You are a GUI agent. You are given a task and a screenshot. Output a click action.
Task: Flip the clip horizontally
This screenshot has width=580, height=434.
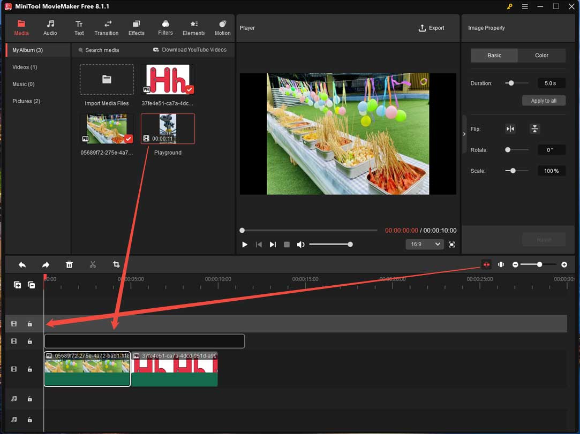pyautogui.click(x=509, y=128)
